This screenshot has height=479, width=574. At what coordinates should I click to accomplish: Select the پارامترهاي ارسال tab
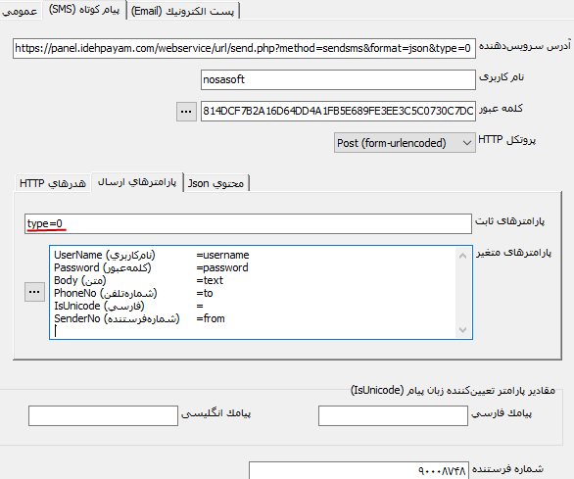point(137,182)
